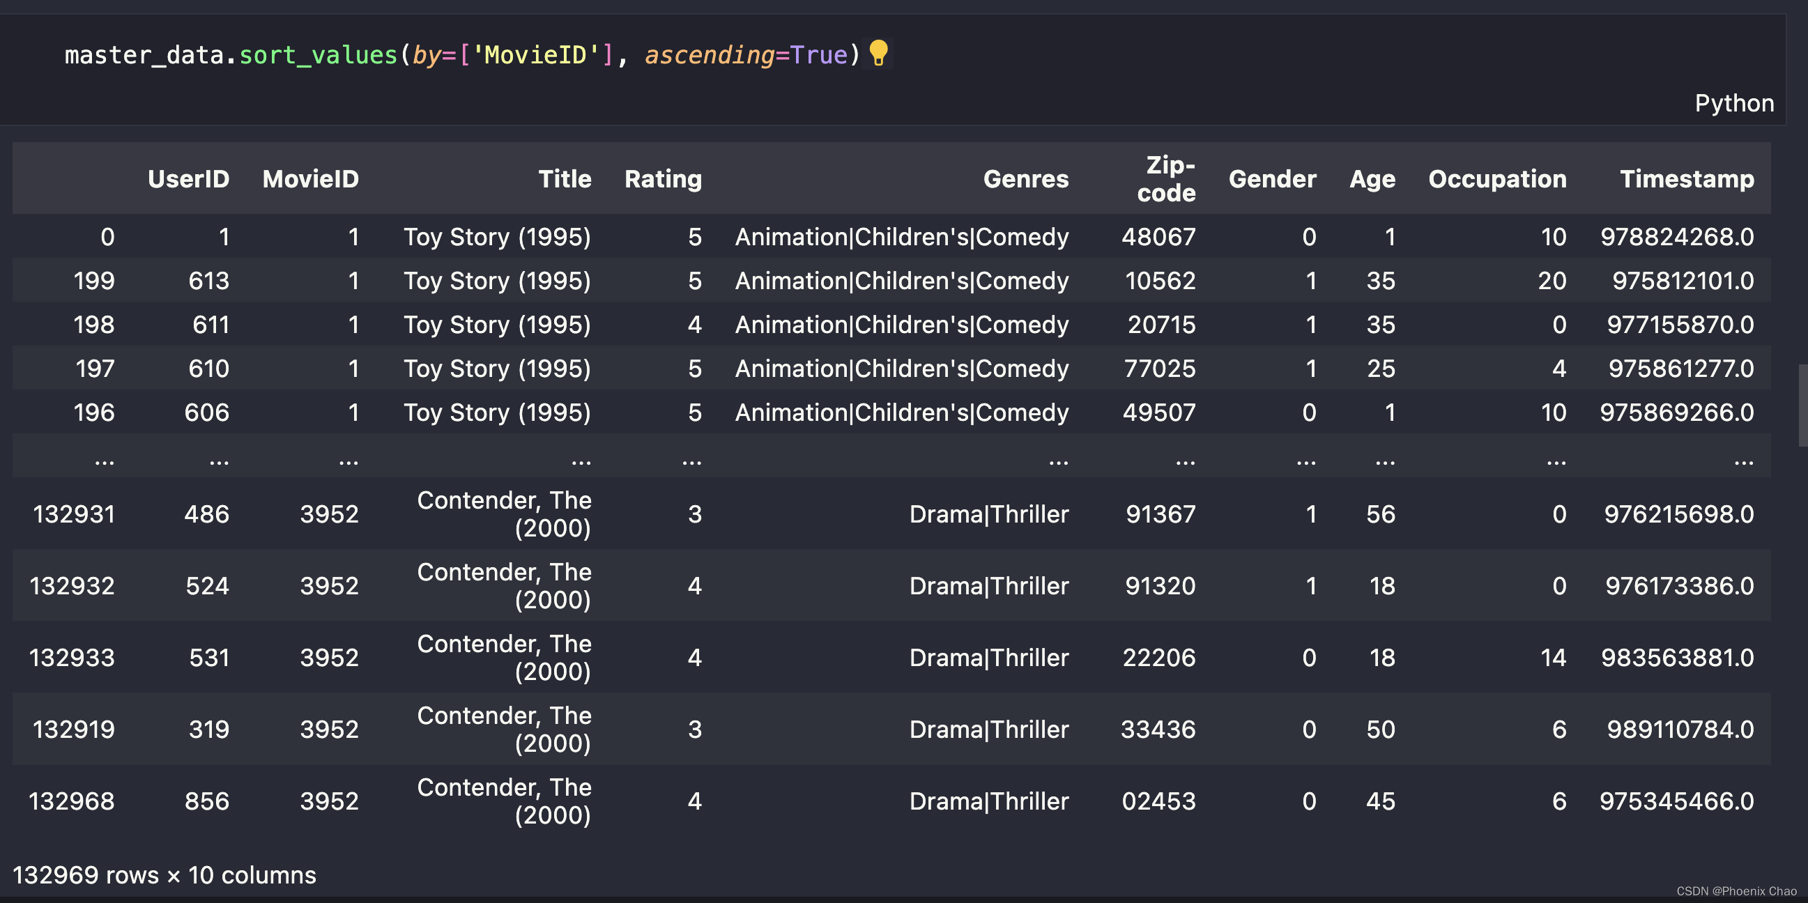Image resolution: width=1808 pixels, height=903 pixels.
Task: Click the Rating column header
Action: [663, 179]
